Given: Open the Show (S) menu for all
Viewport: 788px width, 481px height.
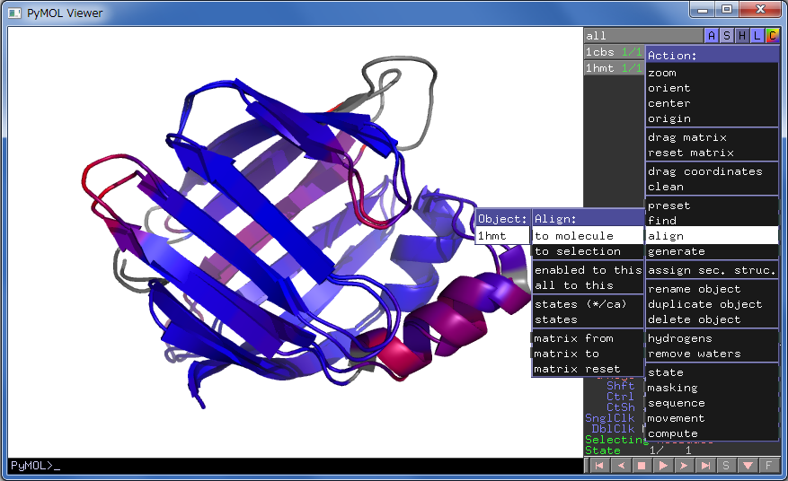Looking at the screenshot, I should click(x=727, y=36).
